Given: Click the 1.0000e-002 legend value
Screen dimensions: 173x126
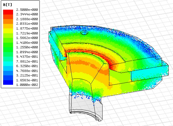Looking at the screenshot, I should [x=27, y=85].
